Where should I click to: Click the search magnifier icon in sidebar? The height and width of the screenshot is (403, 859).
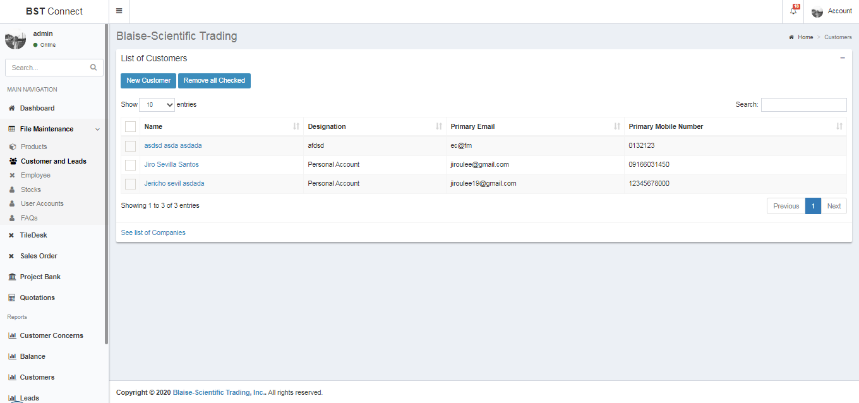(93, 68)
